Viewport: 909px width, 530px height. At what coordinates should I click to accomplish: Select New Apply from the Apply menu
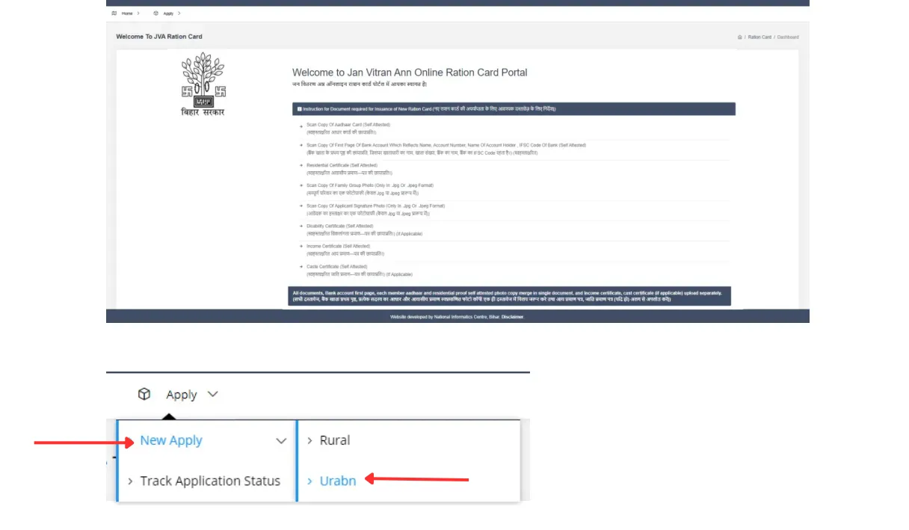pos(171,440)
